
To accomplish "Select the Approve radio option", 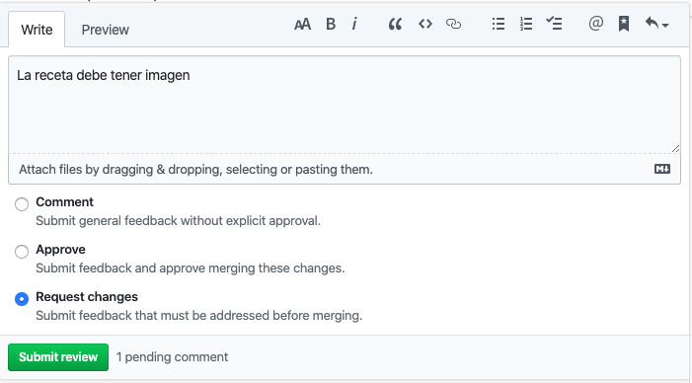I will [x=22, y=252].
